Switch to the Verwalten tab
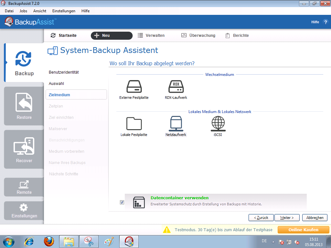Screen dimensions: 331x248 pyautogui.click(x=151, y=36)
